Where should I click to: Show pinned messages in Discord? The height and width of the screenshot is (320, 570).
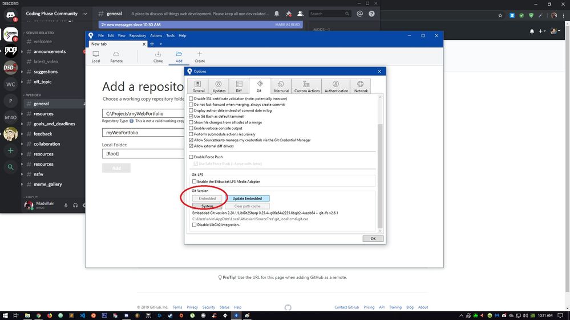click(288, 14)
